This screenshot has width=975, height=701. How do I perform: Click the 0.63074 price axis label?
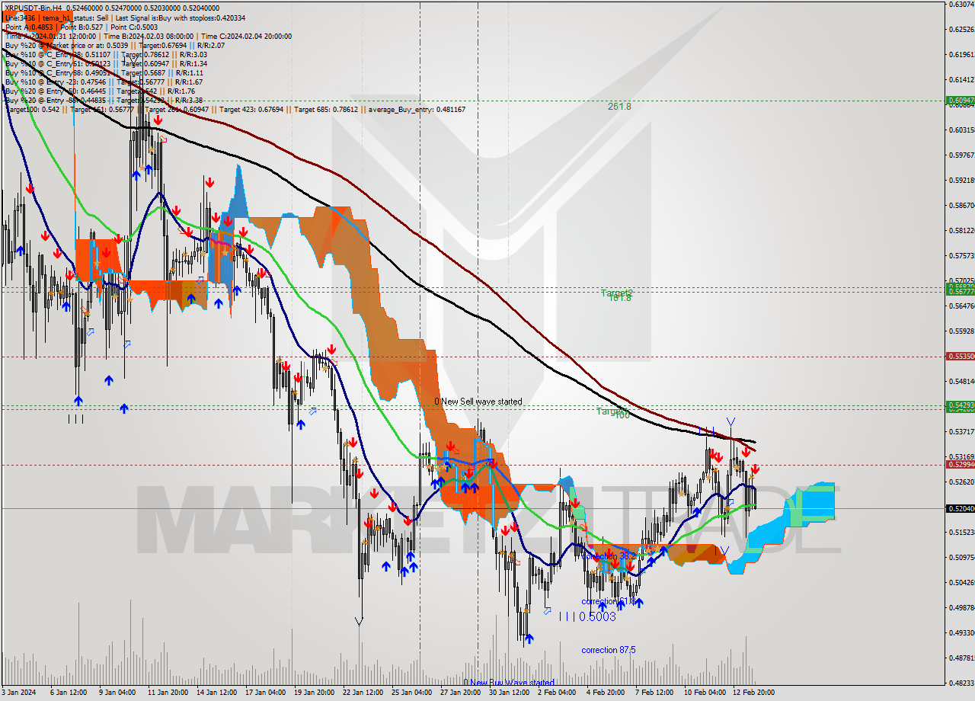click(x=961, y=4)
